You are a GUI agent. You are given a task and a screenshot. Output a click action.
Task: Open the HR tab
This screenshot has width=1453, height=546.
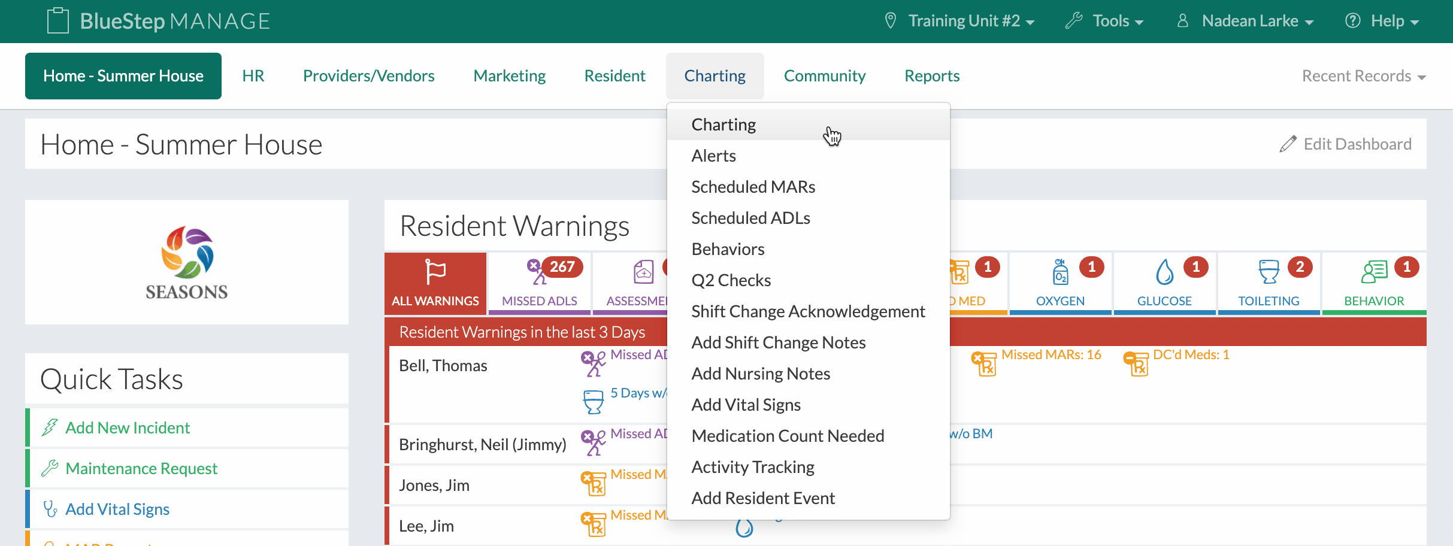(x=253, y=76)
